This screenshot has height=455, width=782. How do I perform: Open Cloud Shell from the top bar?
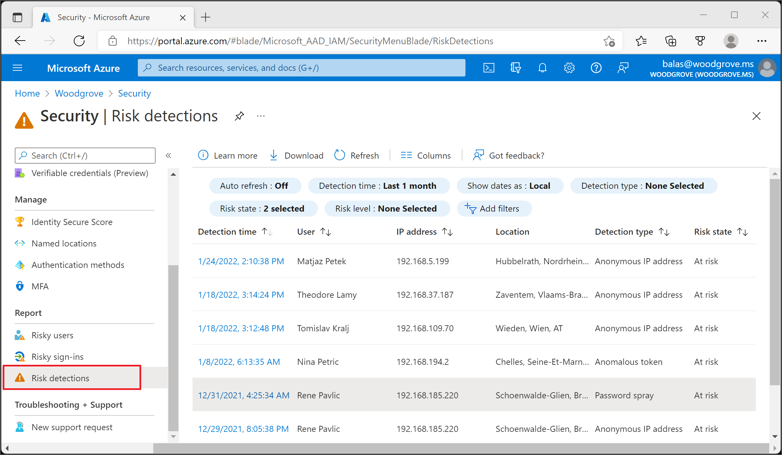click(x=489, y=68)
